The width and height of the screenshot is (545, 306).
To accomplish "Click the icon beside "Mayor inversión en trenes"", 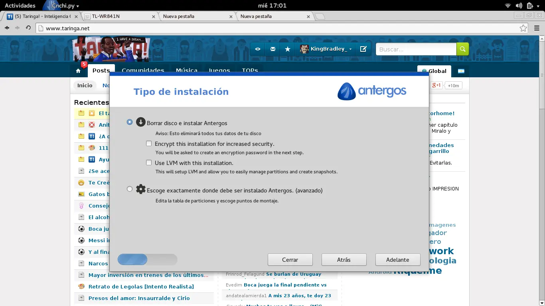I will tap(81, 275).
